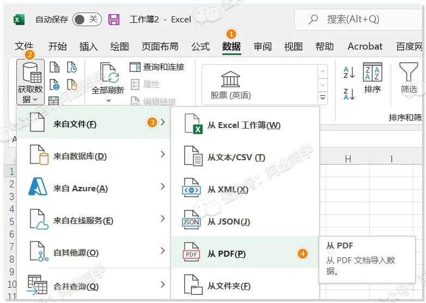Click the 编辑链接 button
The image size is (426, 303).
pyautogui.click(x=154, y=101)
